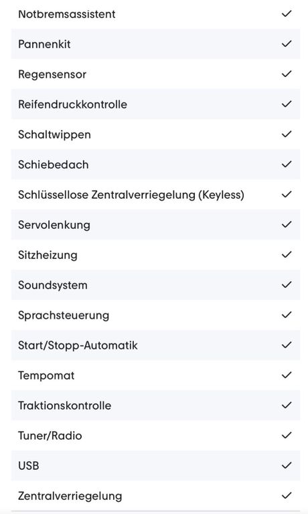Select the Sprachsteuerung feature label
The width and height of the screenshot is (308, 514).
[x=64, y=315]
